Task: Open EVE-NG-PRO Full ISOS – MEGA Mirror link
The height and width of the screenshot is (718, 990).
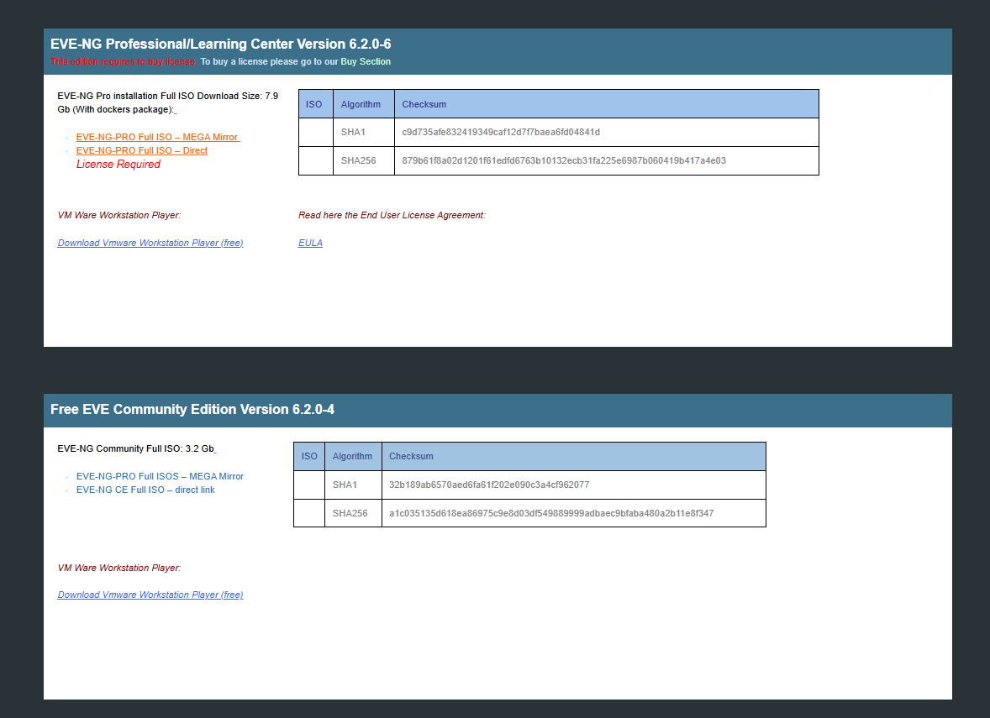Action: (160, 476)
